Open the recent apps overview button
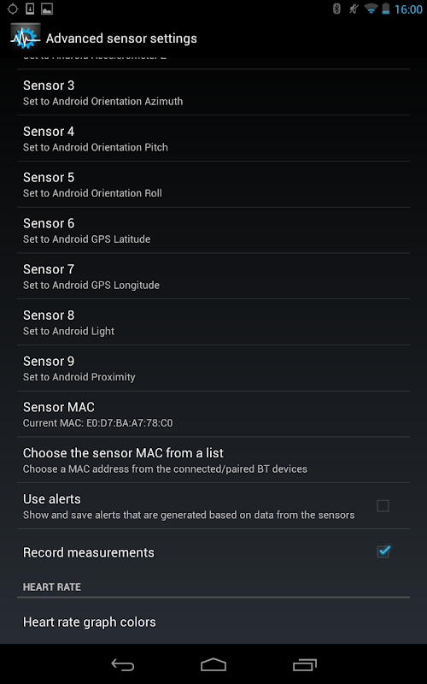Image resolution: width=427 pixels, height=684 pixels. [x=305, y=664]
